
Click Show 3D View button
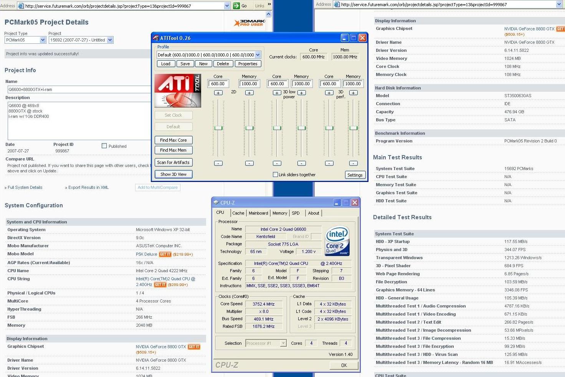(x=173, y=174)
